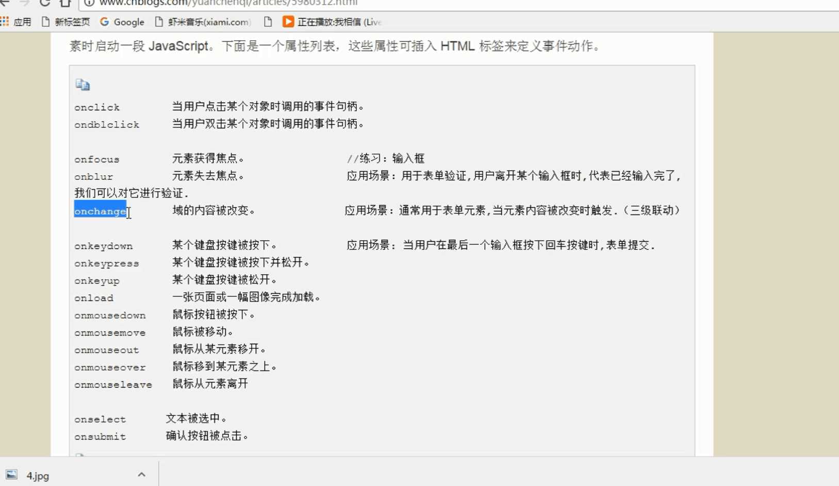Click the text "onkeypress"
This screenshot has width=839, height=486.
point(107,263)
